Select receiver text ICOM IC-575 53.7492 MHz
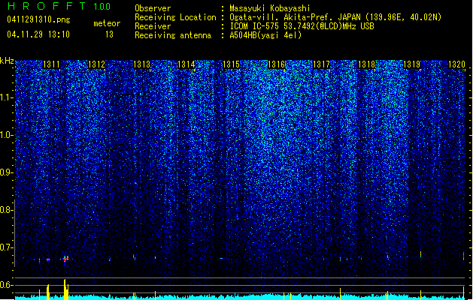 point(302,26)
